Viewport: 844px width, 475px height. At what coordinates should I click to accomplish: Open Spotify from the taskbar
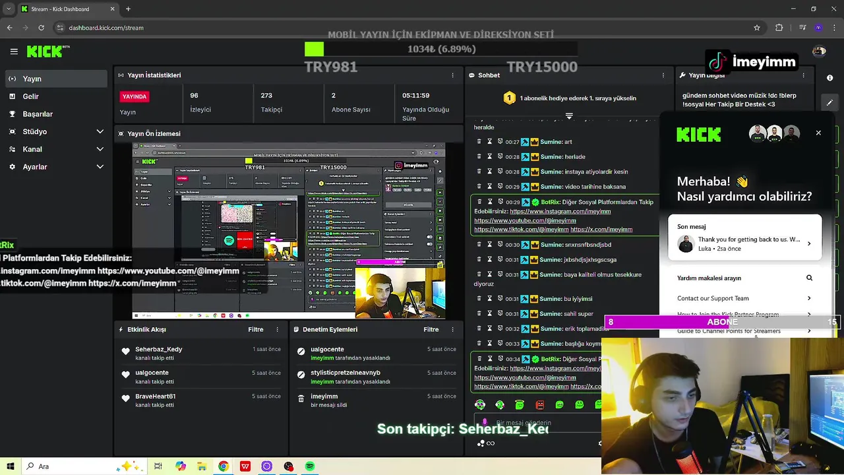pos(310,466)
